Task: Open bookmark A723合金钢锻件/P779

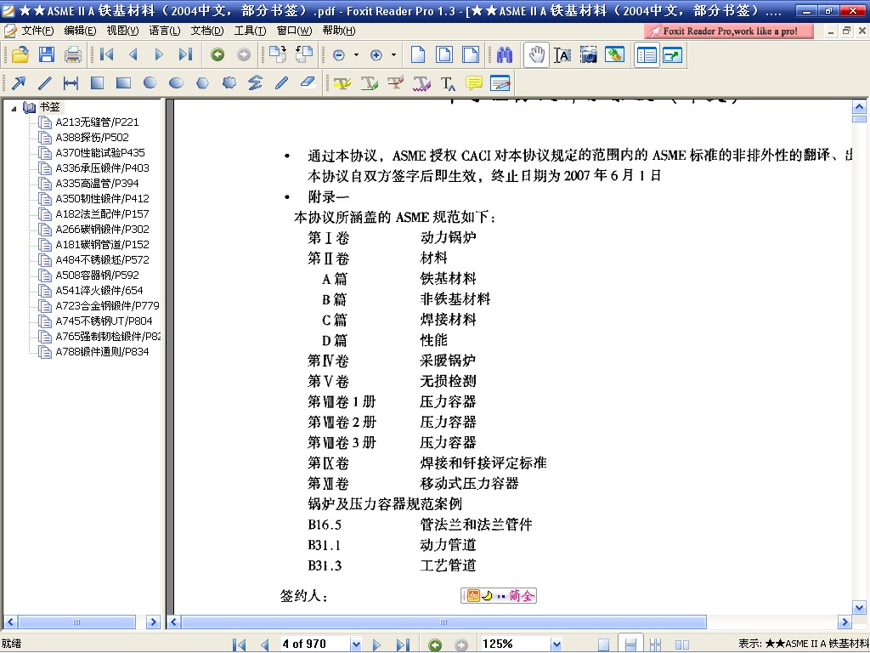Action: click(x=107, y=305)
